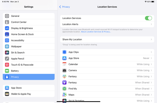Click the App Store icon in app list

tap(64, 58)
